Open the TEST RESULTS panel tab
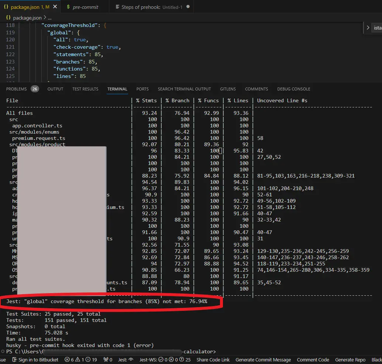This screenshot has width=382, height=364. click(x=85, y=89)
